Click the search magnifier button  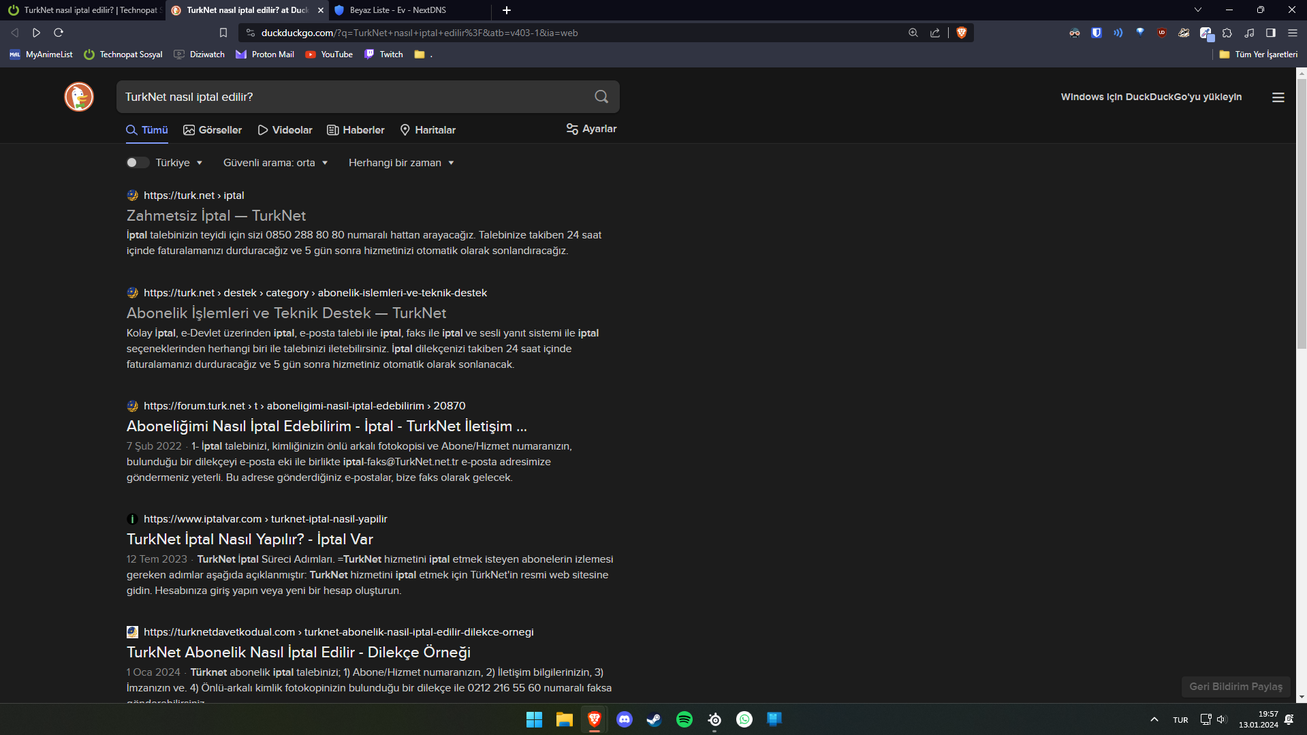click(601, 97)
